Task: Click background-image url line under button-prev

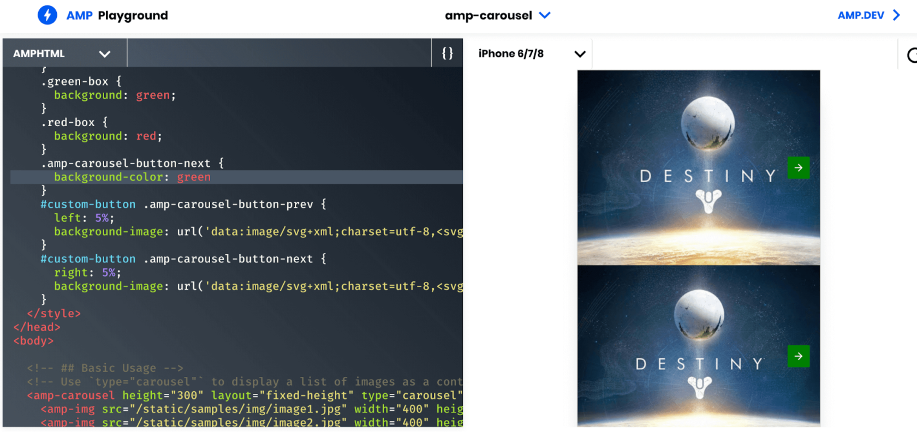Action: [258, 231]
